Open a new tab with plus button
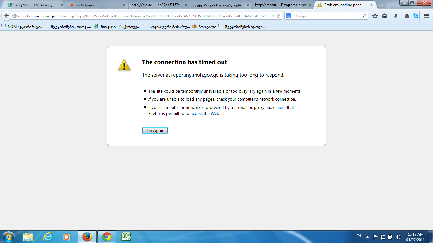The height and width of the screenshot is (243, 433). pyautogui.click(x=382, y=5)
